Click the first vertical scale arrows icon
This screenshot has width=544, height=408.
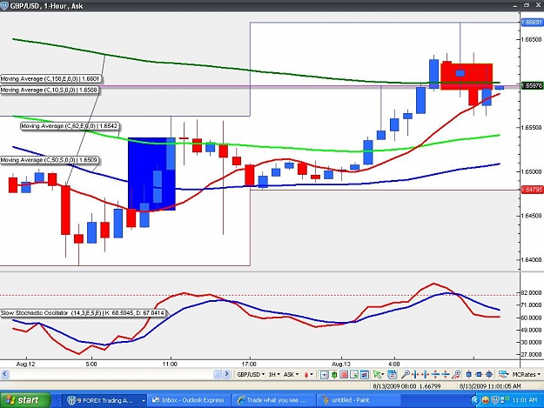coord(435,374)
